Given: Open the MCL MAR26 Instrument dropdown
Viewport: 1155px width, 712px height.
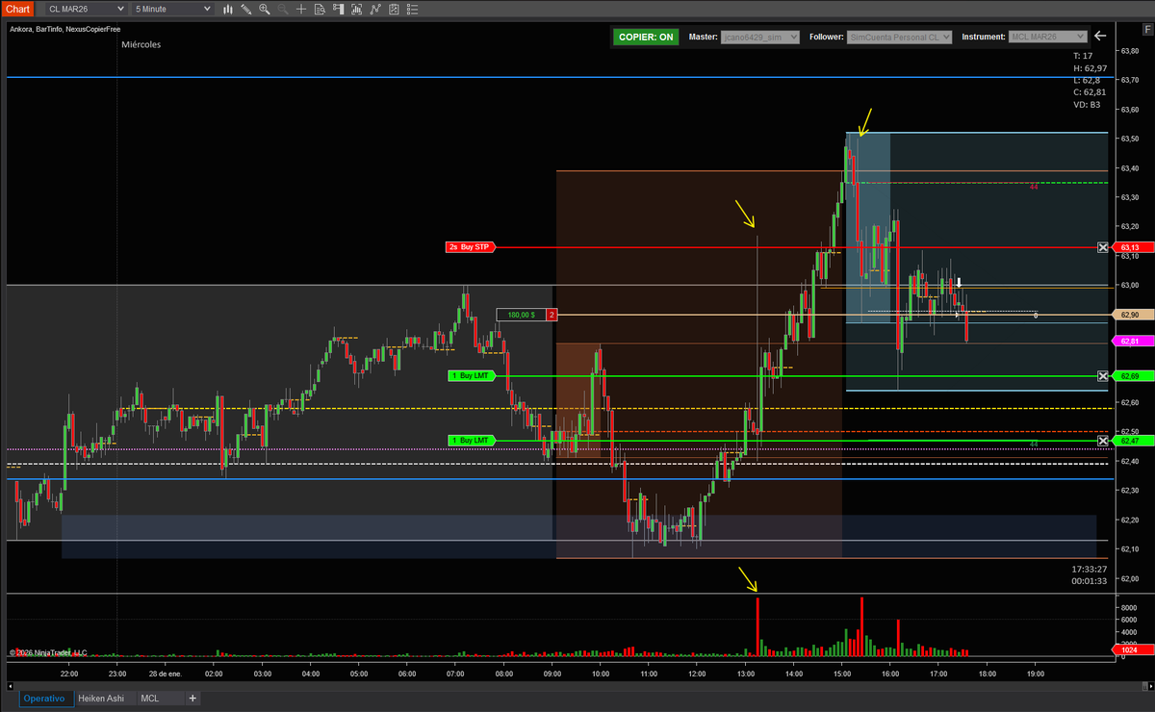Looking at the screenshot, I should click(1047, 37).
